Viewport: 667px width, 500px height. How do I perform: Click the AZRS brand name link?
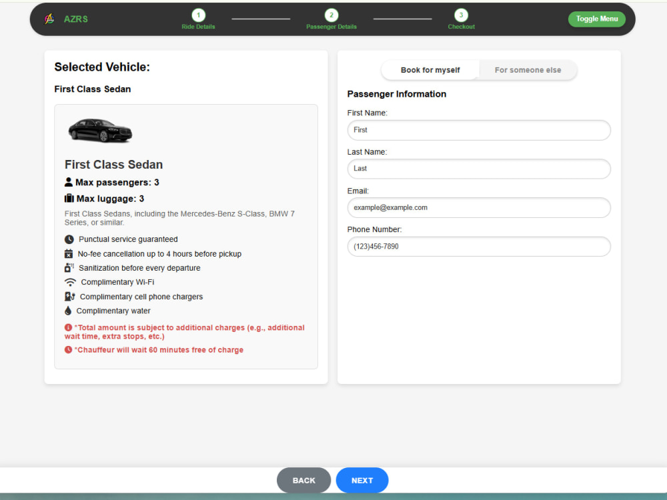(x=76, y=19)
